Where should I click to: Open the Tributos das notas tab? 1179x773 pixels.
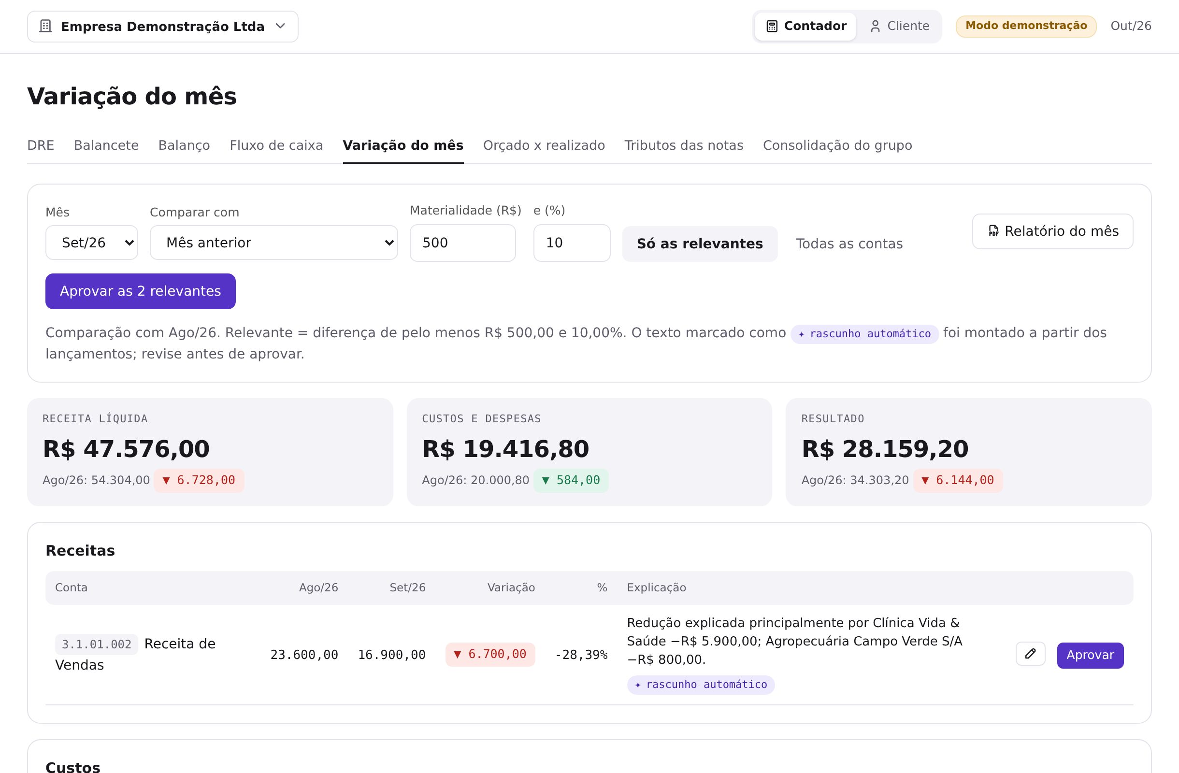[684, 145]
